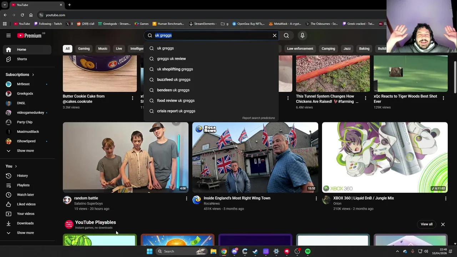The image size is (457, 257).
Task: Open the Human Benchmark bookmark
Action: click(x=168, y=24)
